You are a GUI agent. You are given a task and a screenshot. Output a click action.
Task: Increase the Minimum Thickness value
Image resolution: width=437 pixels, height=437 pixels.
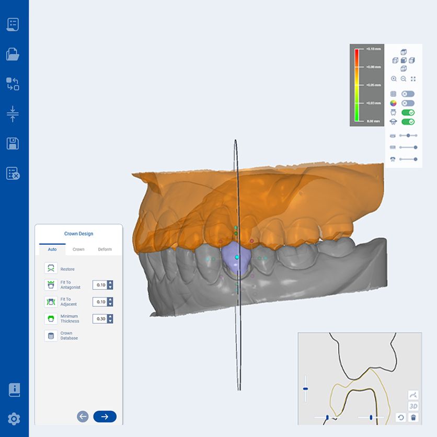[110, 315]
